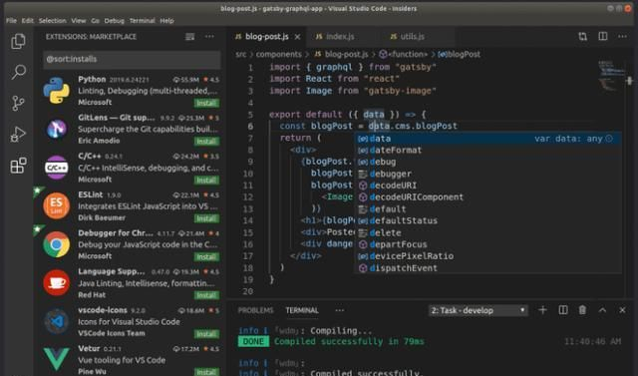Image resolution: width=638 pixels, height=376 pixels.
Task: Click the code minimap in the editor
Action: click(611, 76)
